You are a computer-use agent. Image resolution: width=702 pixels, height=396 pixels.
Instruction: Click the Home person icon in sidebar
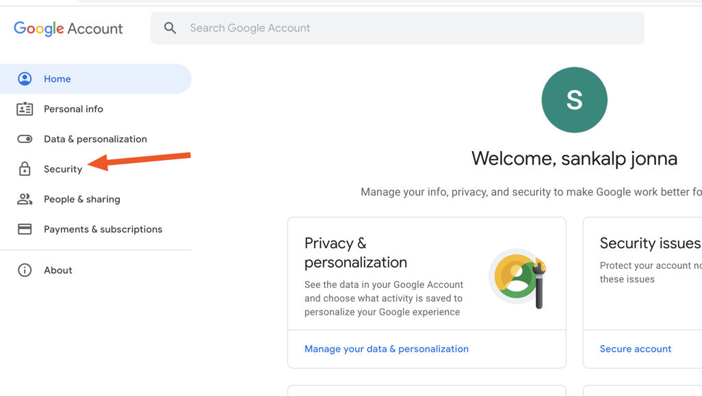[25, 79]
